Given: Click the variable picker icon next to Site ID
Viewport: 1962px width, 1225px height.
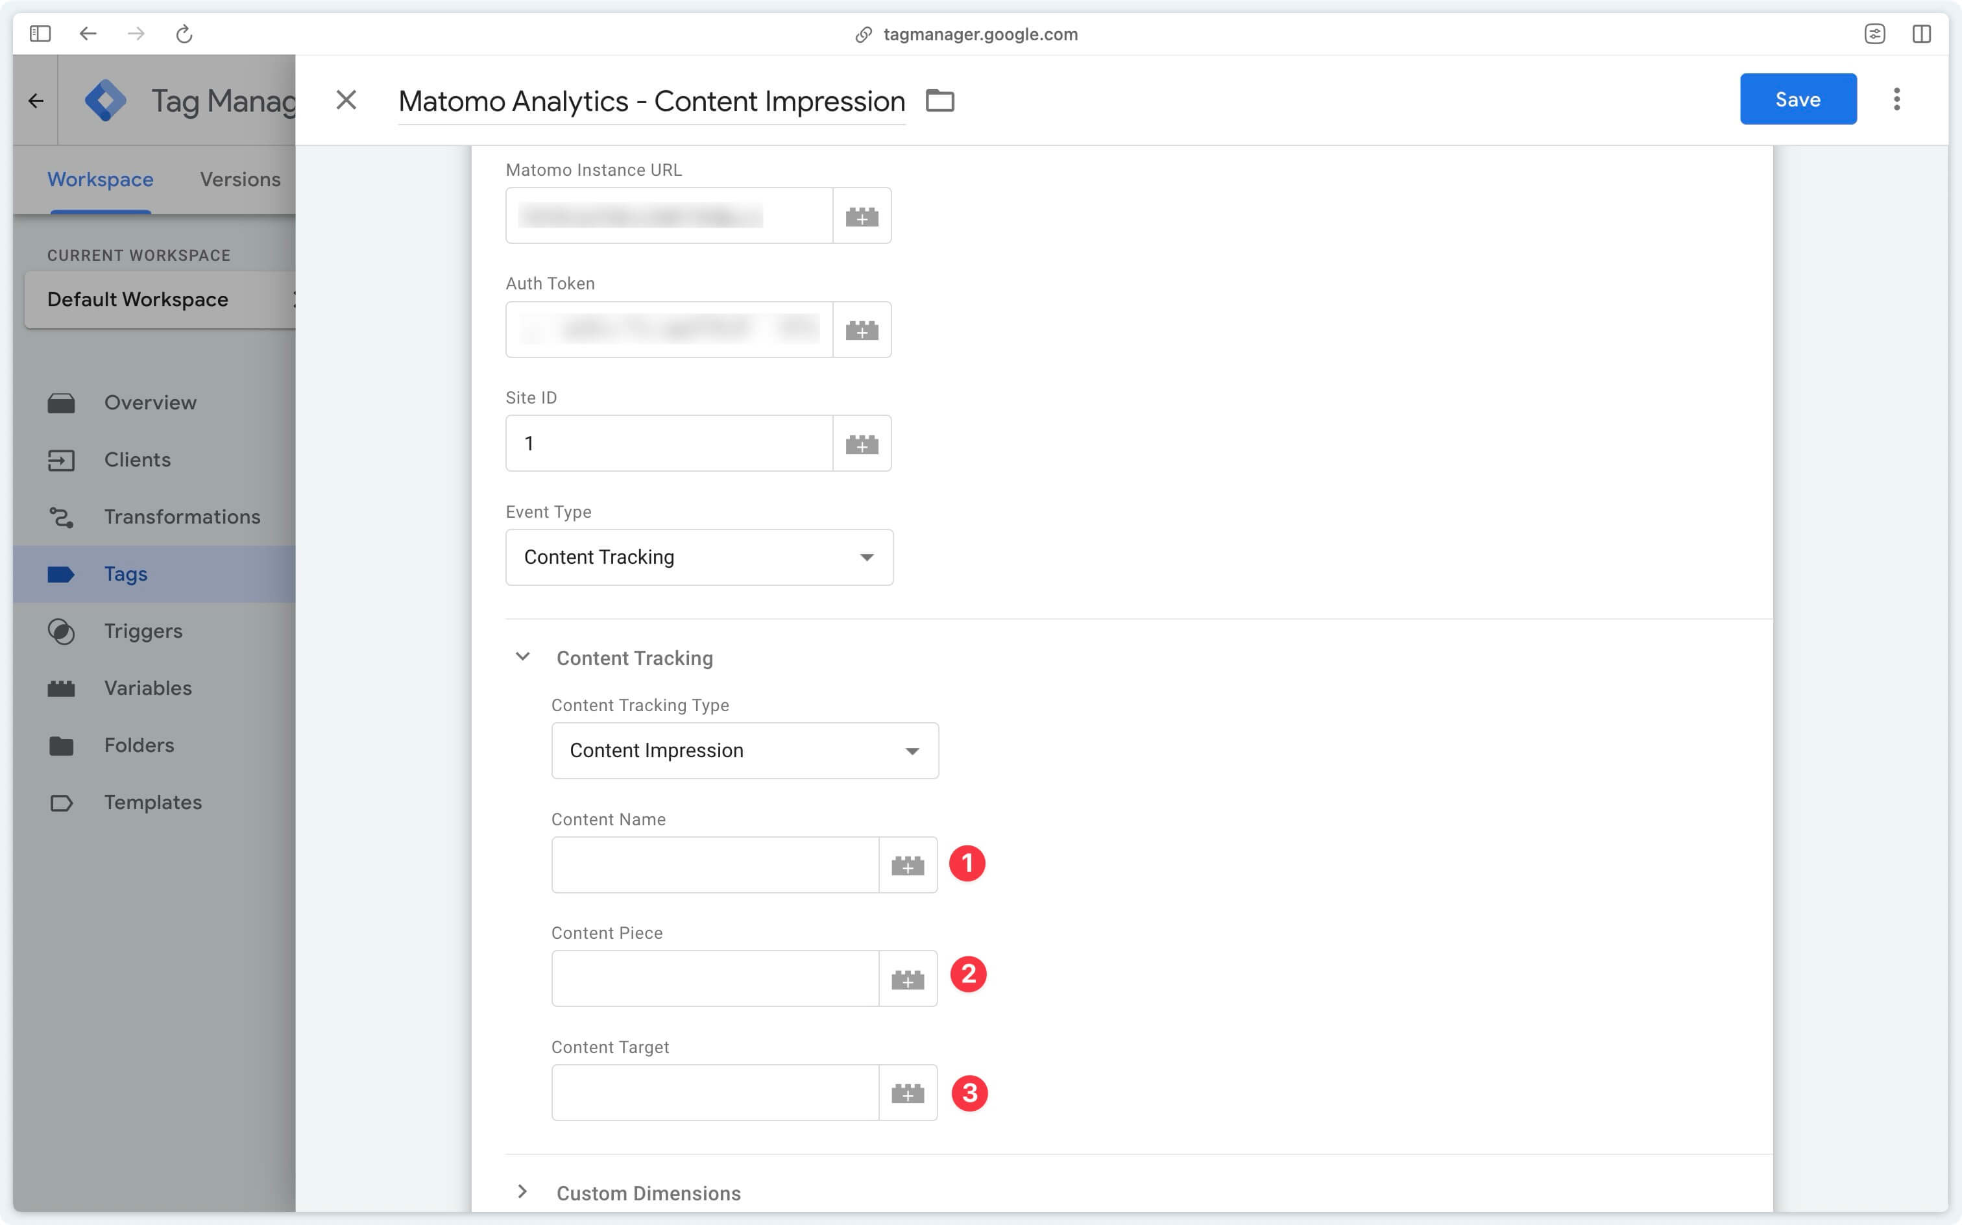Looking at the screenshot, I should point(862,443).
